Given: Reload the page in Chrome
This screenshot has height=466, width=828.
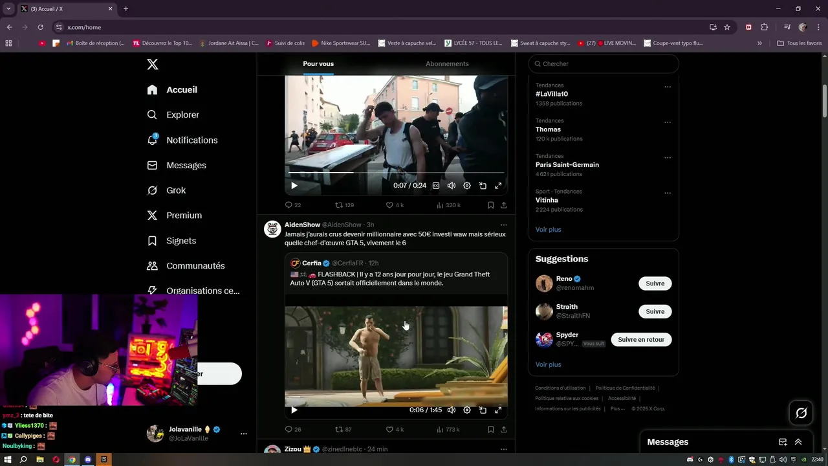Looking at the screenshot, I should tap(40, 27).
